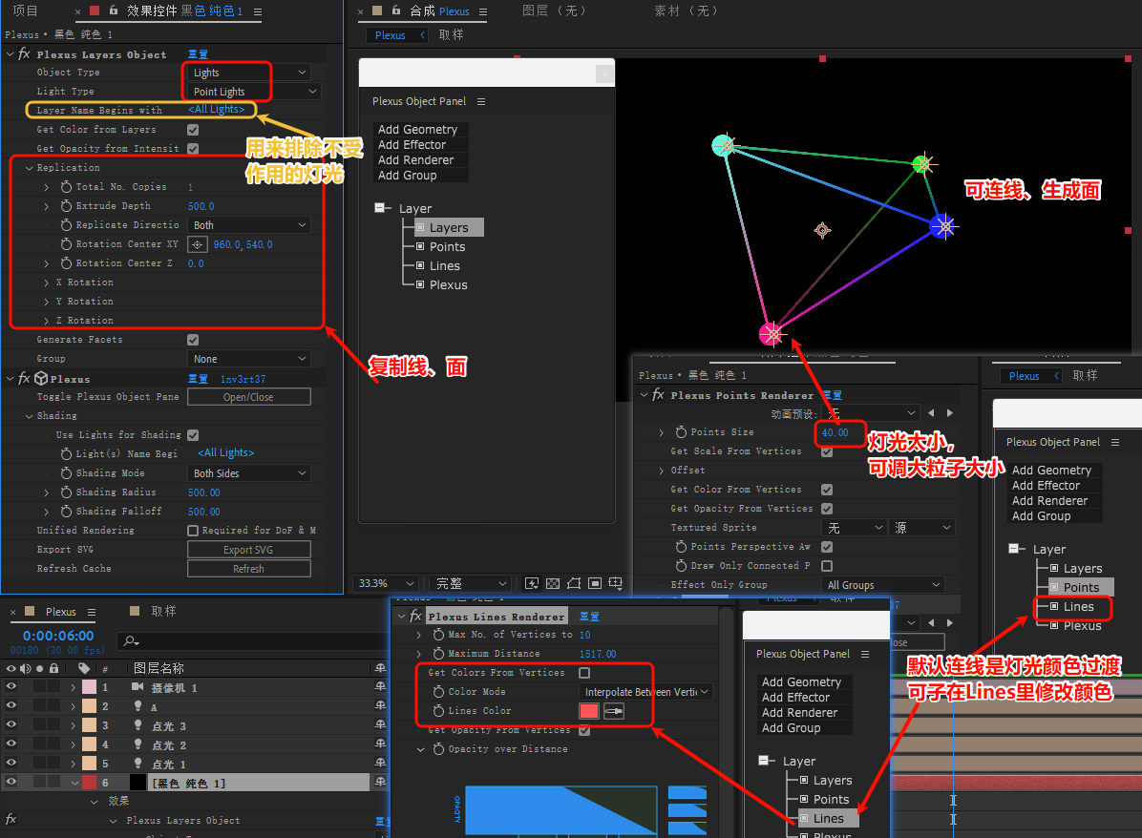Click Rotation Center XY crosshair picker

(198, 244)
